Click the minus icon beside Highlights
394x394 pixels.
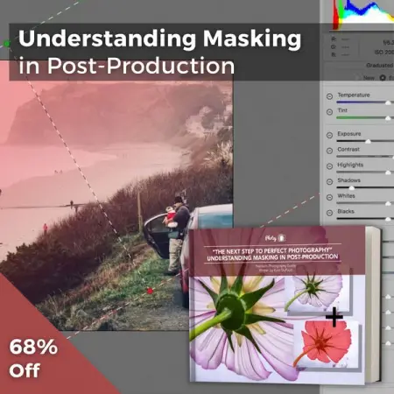tap(329, 166)
